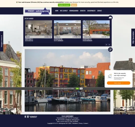
Task: Open the Contact menu item
Action: [x=100, y=11]
